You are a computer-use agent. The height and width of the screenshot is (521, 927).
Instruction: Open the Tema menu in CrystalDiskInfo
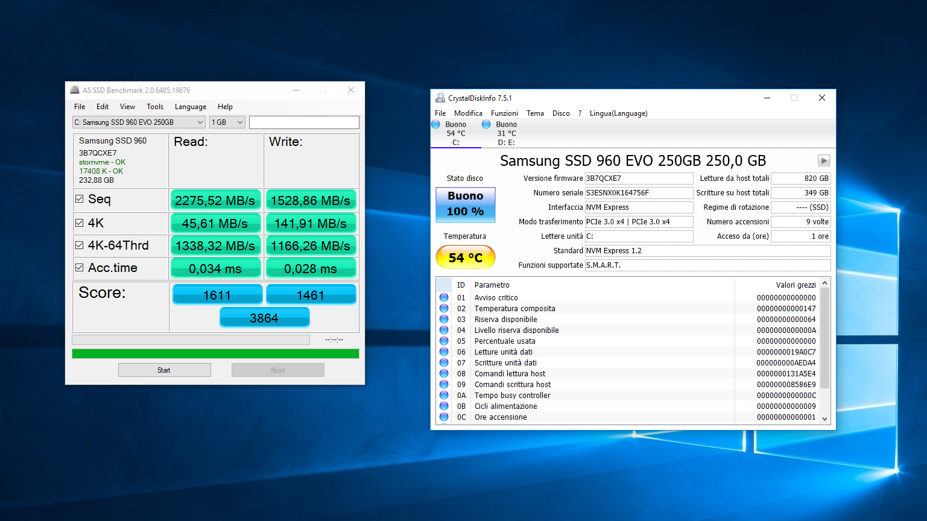(x=535, y=113)
